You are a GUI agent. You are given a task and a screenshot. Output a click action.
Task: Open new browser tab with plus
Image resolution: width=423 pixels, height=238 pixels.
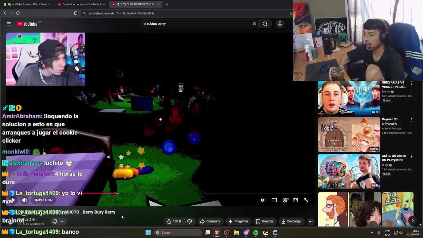(x=167, y=4)
